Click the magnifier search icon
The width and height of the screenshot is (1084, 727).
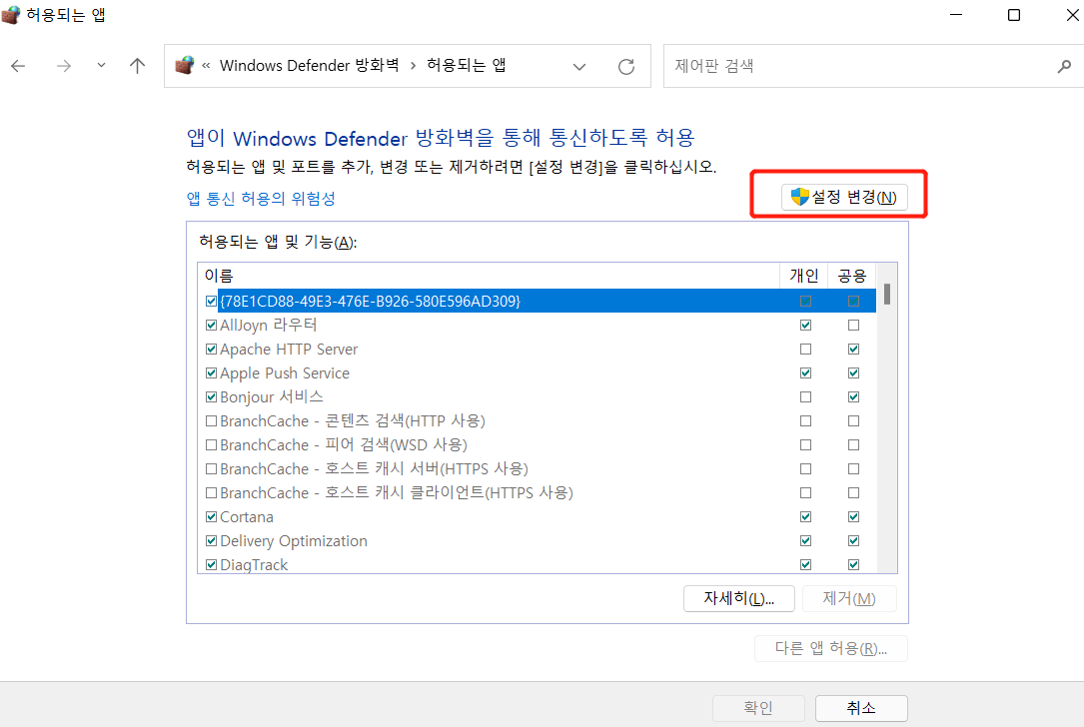pos(1063,67)
